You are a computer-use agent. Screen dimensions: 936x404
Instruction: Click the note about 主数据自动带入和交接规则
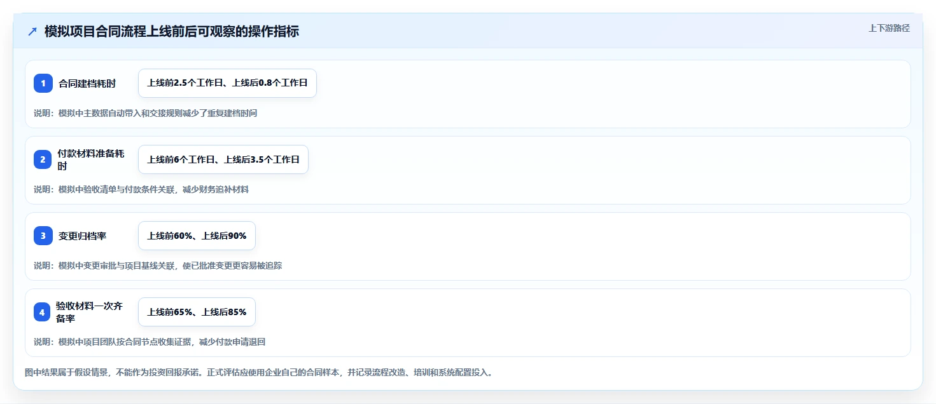click(x=145, y=113)
